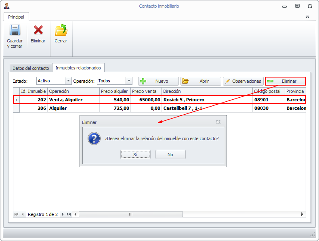Viewport: 319px width, 241px height.
Task: Switch to Datos del contacto tab
Action: [31, 68]
